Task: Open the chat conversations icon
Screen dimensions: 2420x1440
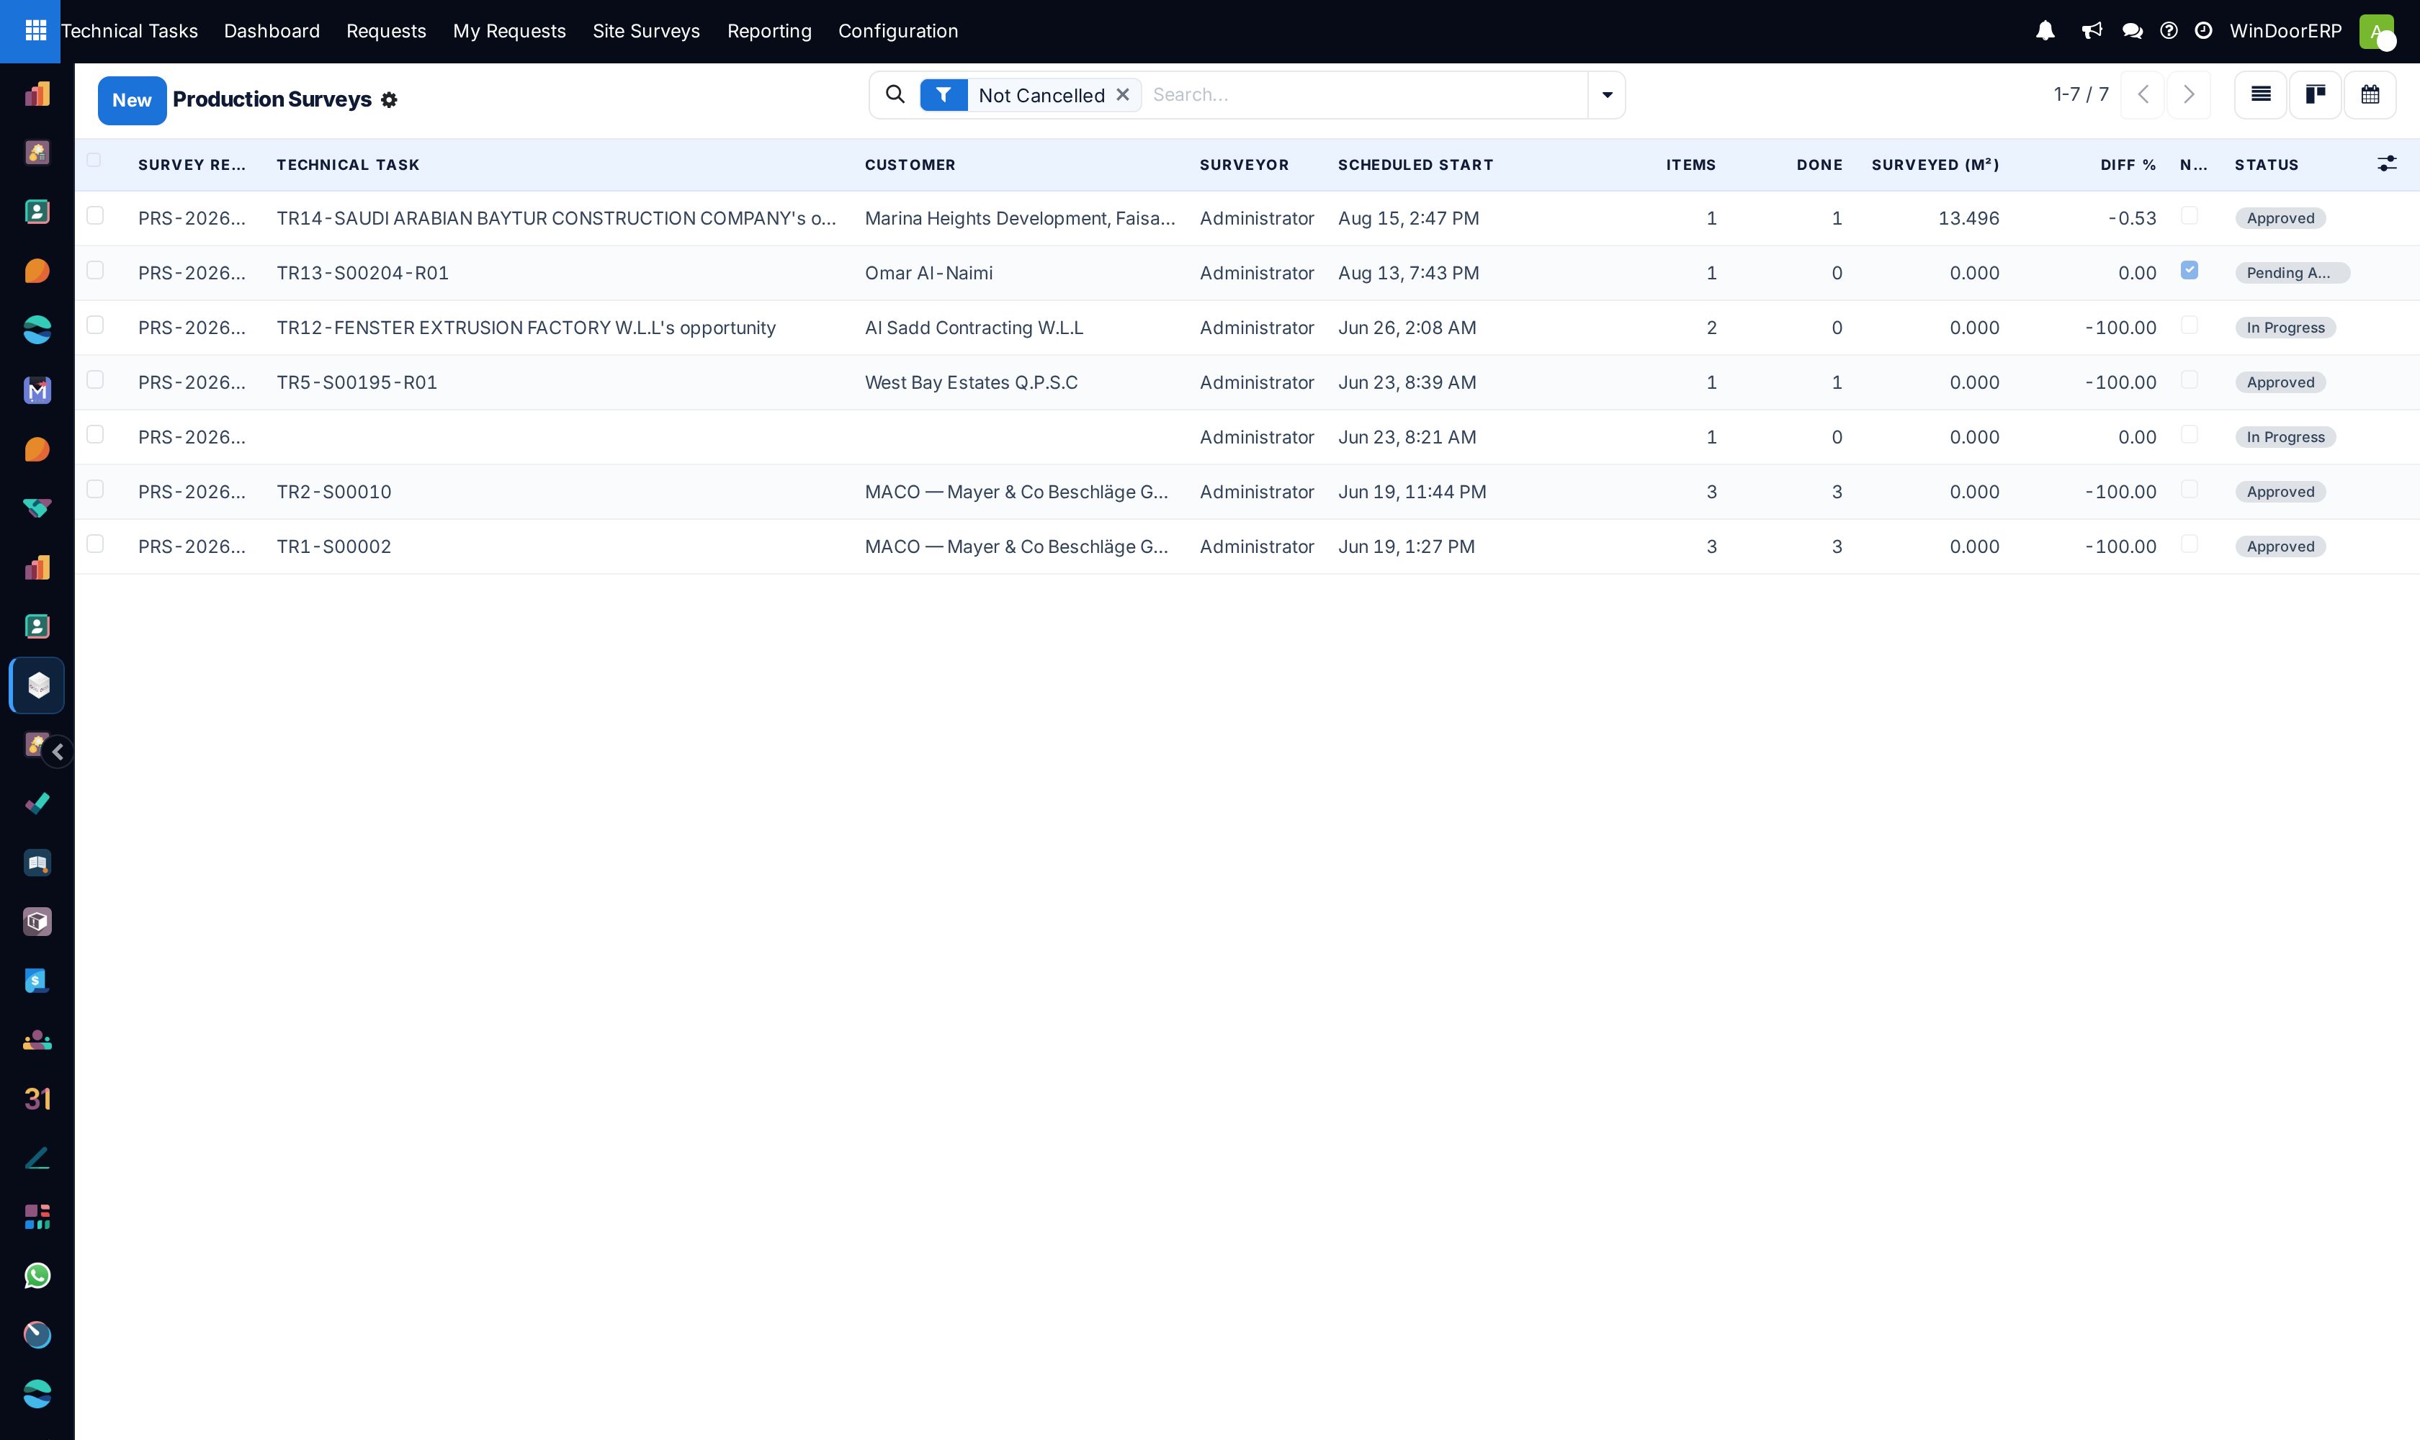Action: click(x=2132, y=31)
